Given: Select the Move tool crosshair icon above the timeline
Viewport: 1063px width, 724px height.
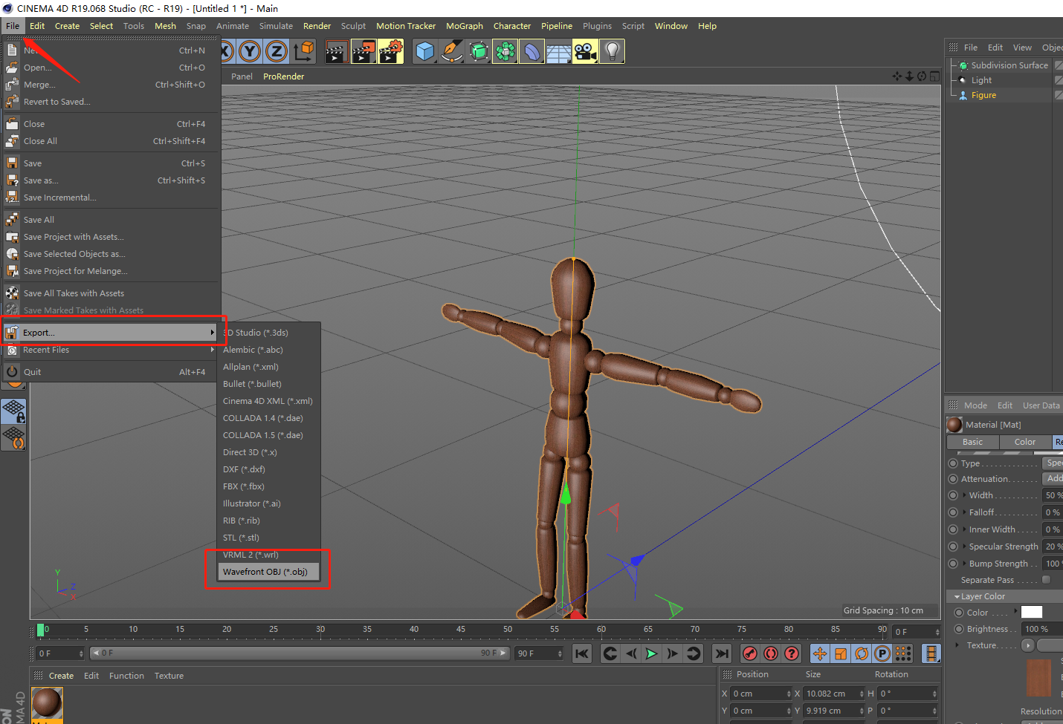Looking at the screenshot, I should click(821, 653).
